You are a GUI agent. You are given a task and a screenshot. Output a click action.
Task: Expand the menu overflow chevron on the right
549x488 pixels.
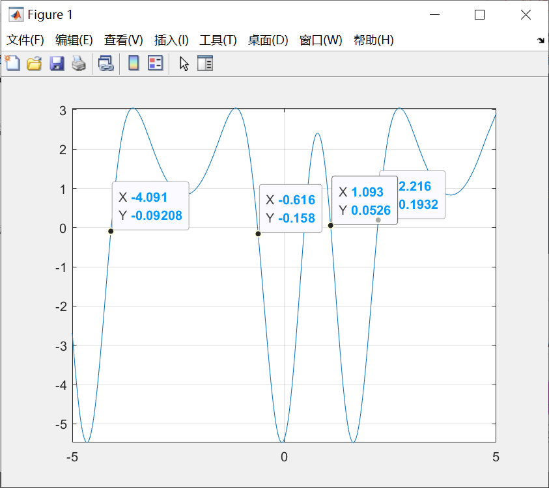click(540, 40)
